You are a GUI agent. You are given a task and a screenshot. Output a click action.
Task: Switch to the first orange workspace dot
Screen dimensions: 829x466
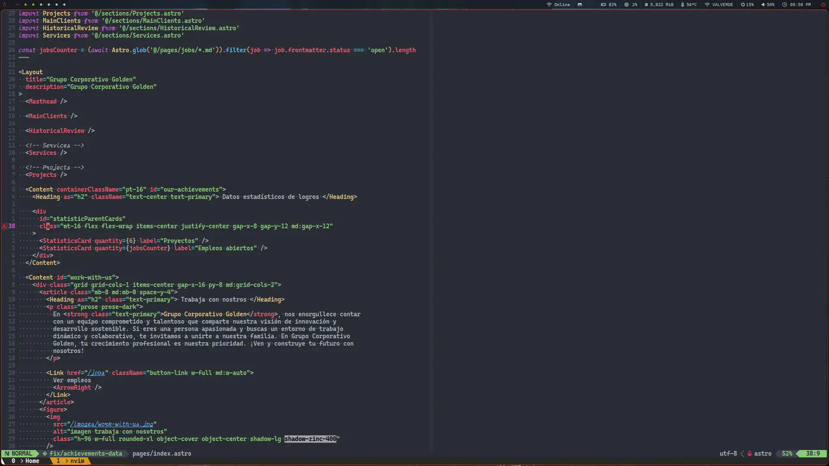[x=25, y=4]
